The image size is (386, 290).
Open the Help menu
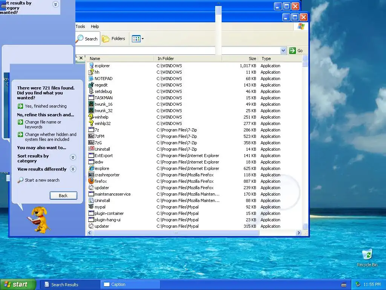click(95, 26)
